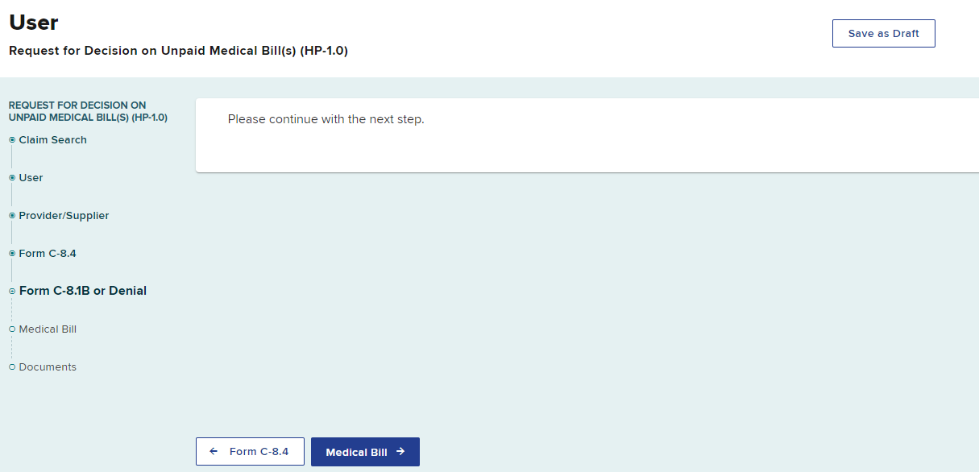
Task: Click the completed step circle beside Claim Search
Action: (12, 140)
